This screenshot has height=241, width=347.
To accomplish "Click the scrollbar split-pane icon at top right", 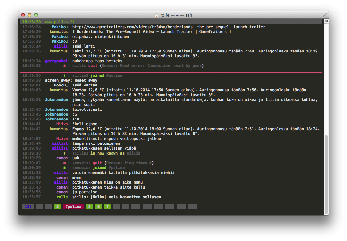I will [326, 21].
